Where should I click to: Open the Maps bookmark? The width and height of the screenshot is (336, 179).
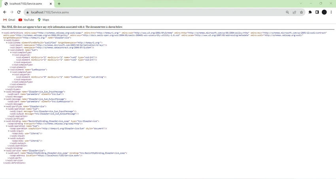point(43,20)
